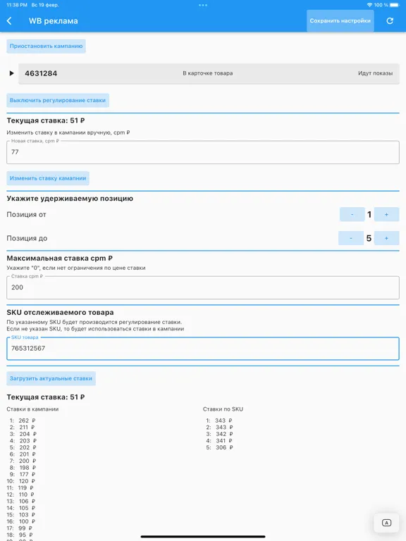The height and width of the screenshot is (541, 406).
Task: Tap the Wi-Fi status icon
Action: coord(370,5)
